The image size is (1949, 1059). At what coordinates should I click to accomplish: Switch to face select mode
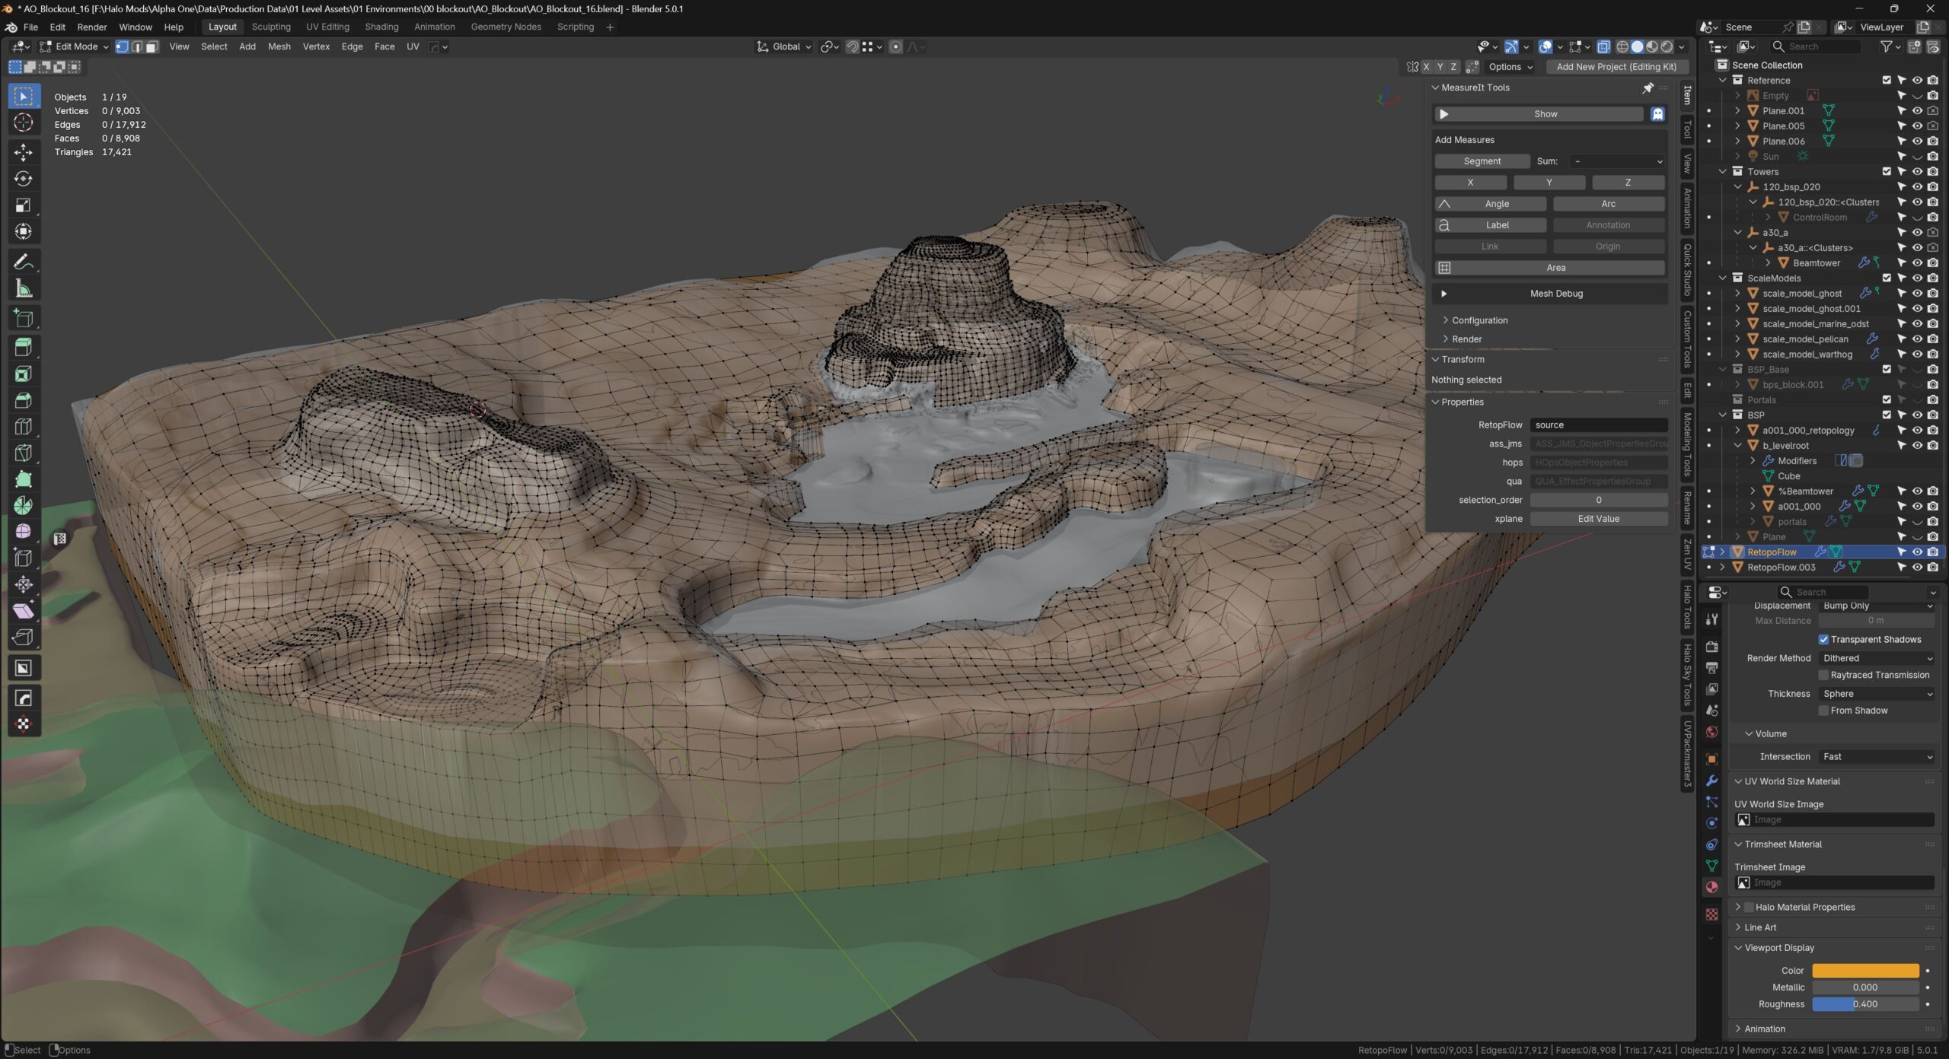click(x=152, y=46)
